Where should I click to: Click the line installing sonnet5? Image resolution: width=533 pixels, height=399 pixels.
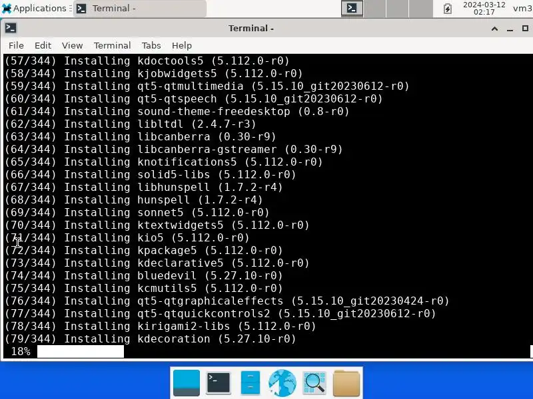137,212
